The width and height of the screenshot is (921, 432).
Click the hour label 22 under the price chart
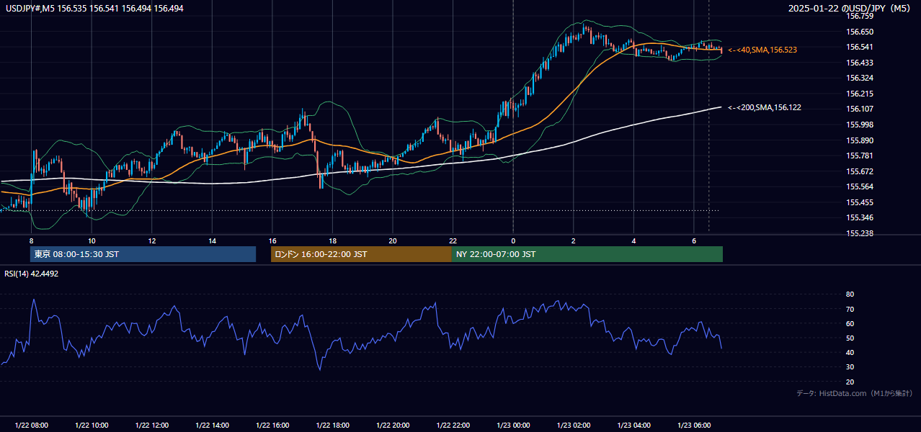point(453,240)
